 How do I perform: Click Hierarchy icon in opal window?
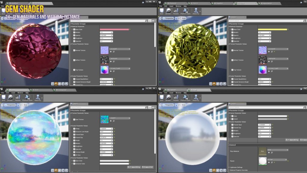coord(38,98)
